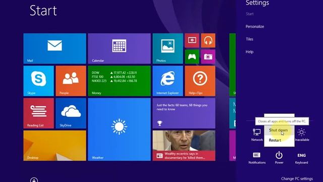Click the Network icon in Settings
323x182 pixels.
click(257, 134)
